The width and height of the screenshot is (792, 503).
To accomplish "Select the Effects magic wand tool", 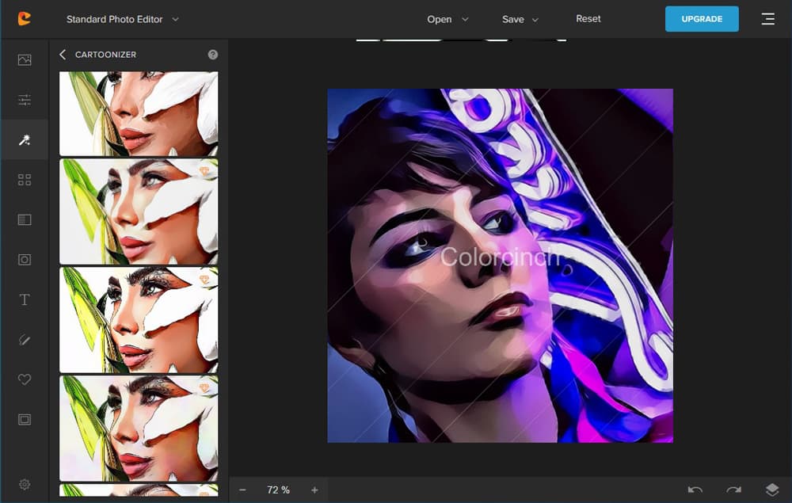I will (25, 139).
